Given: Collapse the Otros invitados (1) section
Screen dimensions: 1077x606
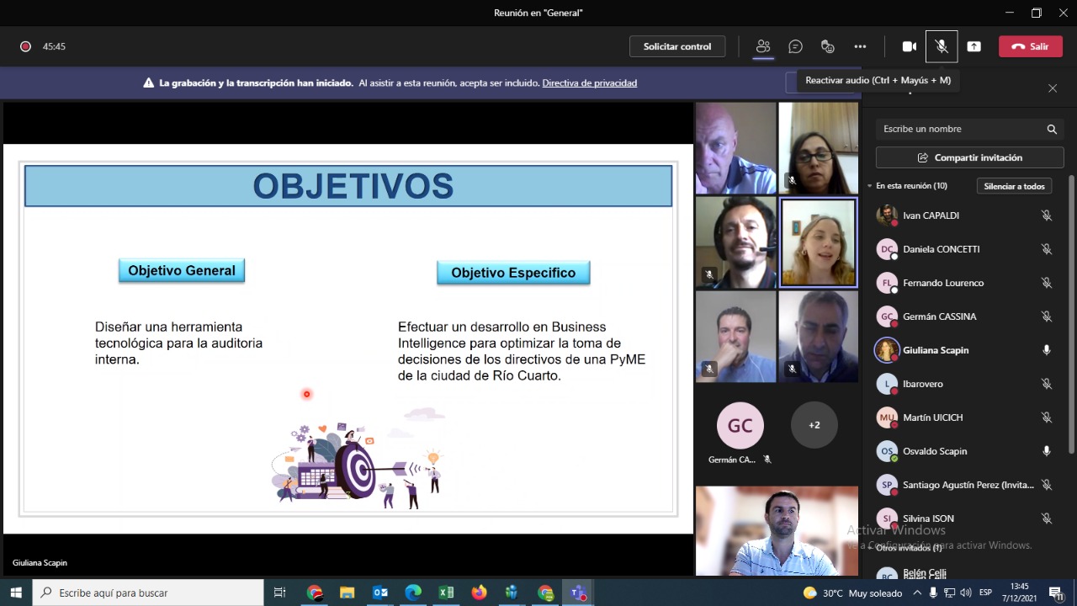Looking at the screenshot, I should click(870, 548).
